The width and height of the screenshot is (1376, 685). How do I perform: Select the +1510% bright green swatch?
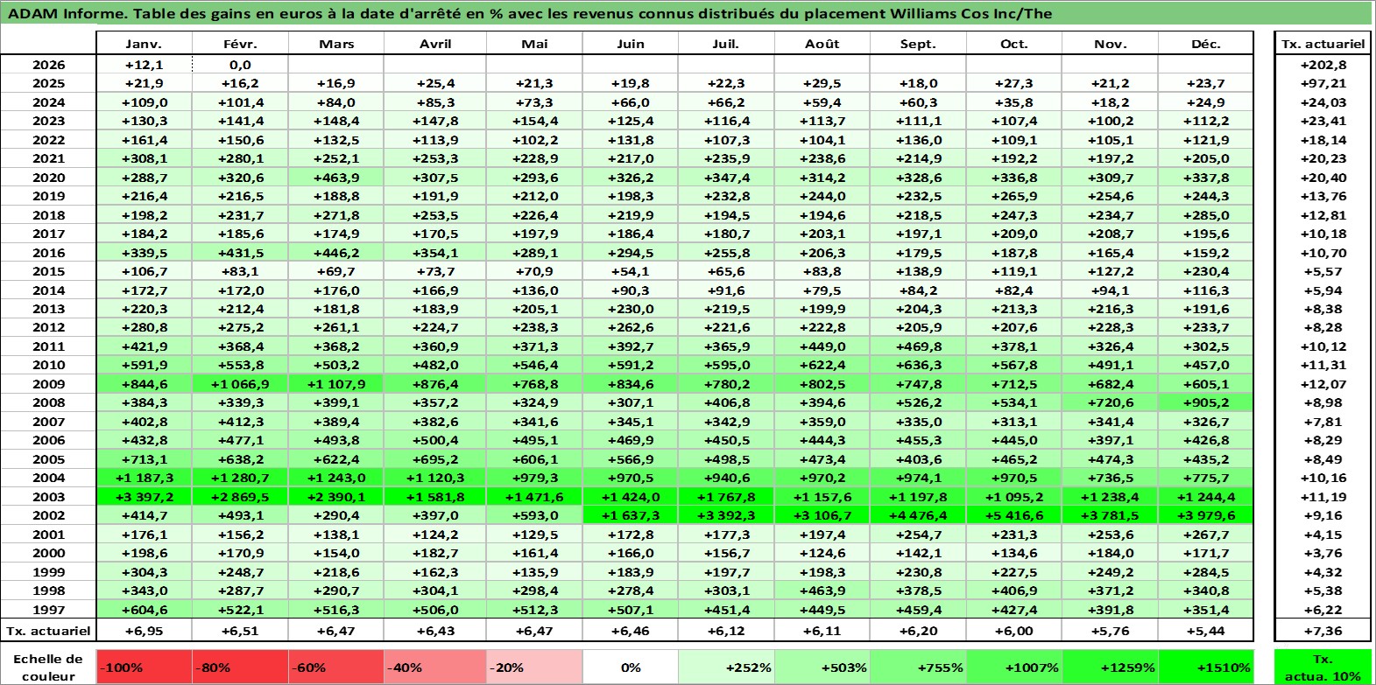coord(1205,667)
